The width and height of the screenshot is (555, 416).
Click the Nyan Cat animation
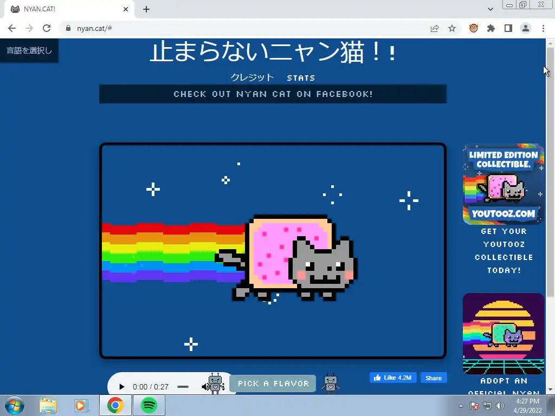273,251
